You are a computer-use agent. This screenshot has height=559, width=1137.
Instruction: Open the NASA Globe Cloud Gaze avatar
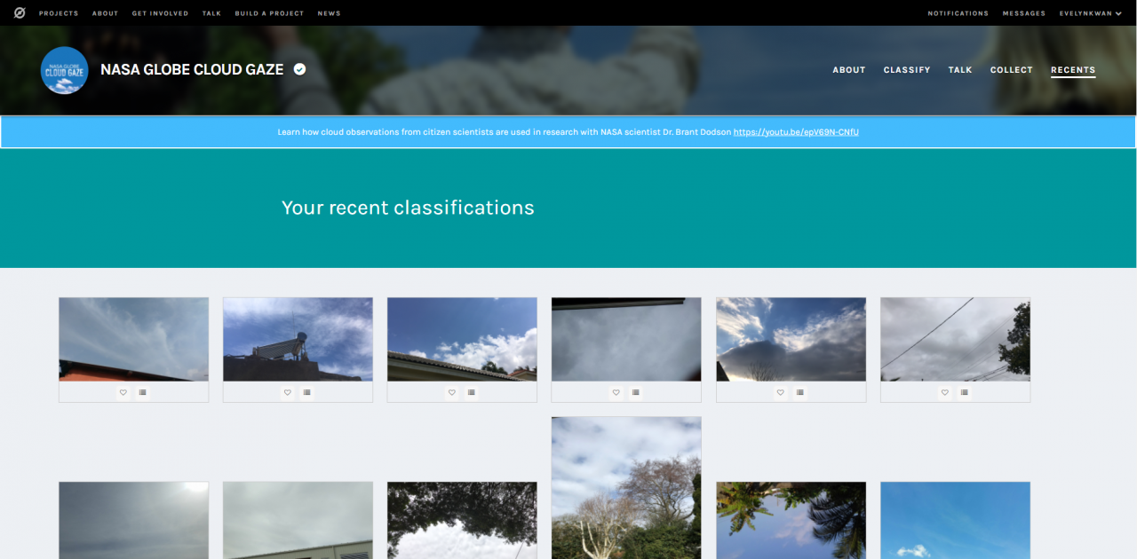tap(64, 70)
